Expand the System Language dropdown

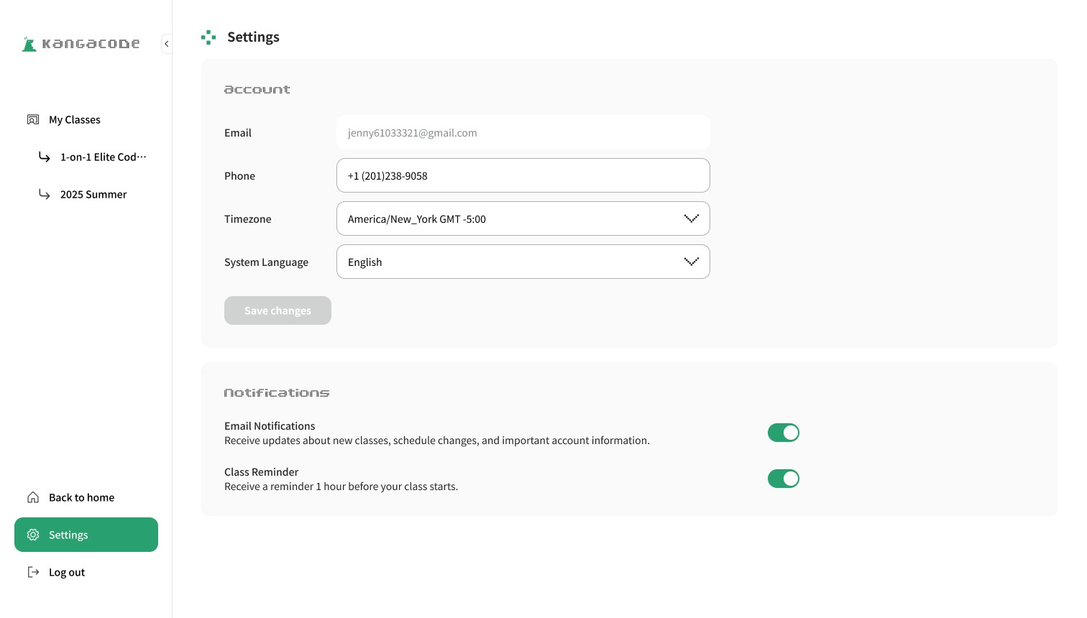(523, 262)
